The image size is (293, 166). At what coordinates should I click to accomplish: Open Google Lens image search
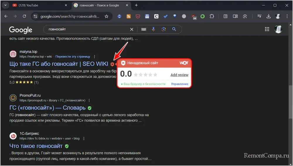pos(163,29)
